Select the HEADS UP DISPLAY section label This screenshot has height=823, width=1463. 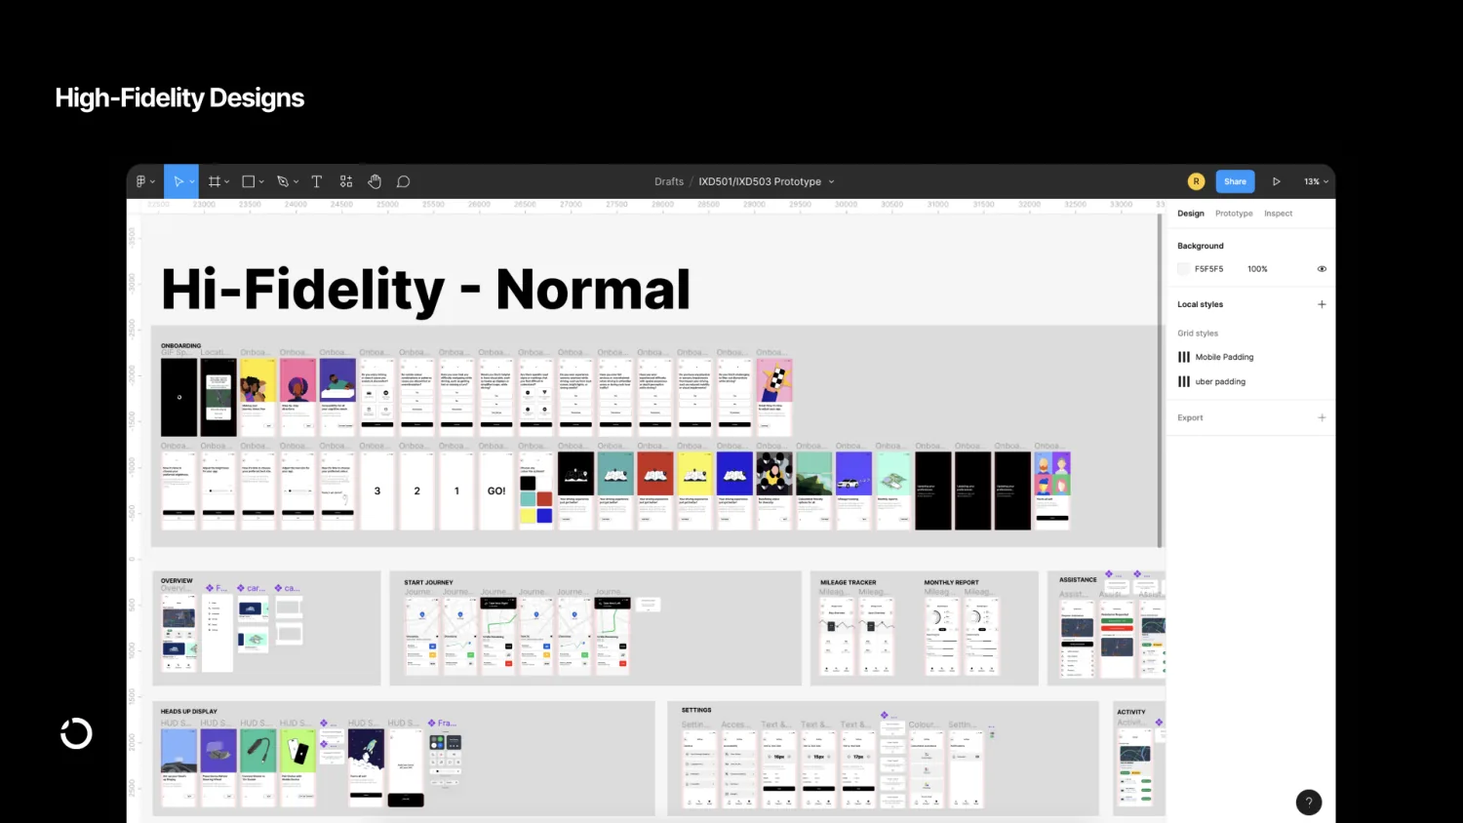[x=189, y=711]
